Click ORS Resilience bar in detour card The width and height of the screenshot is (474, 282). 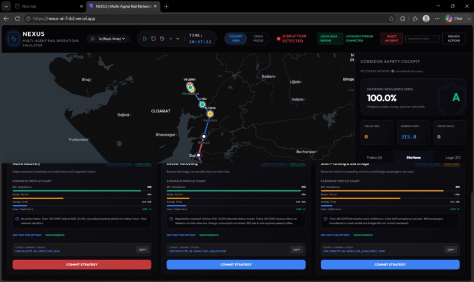tap(236, 191)
